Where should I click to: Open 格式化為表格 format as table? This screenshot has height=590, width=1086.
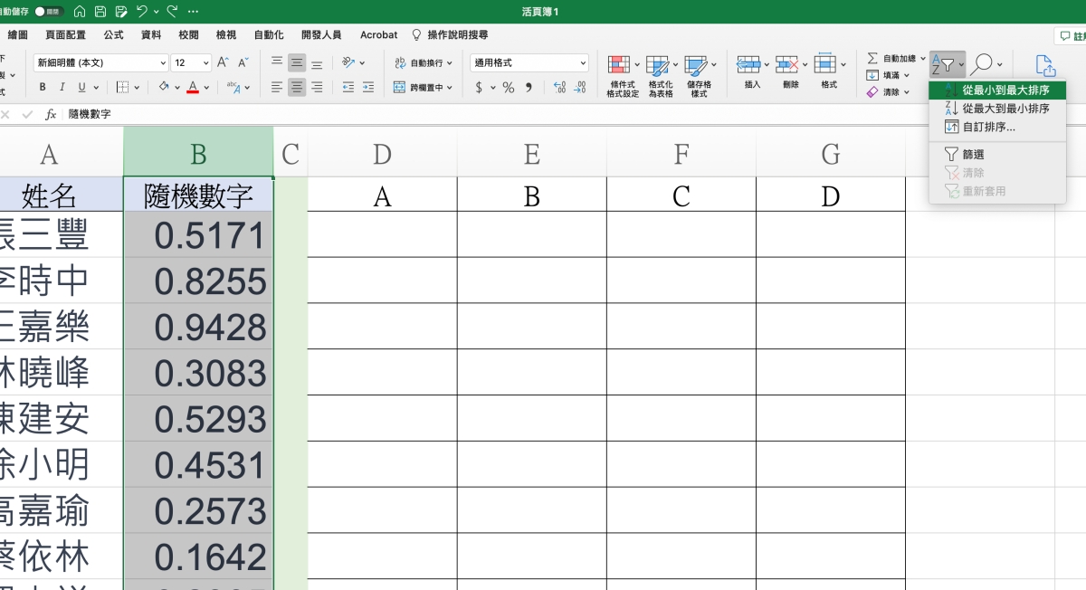pos(661,77)
